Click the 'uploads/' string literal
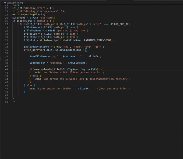 pos(57,63)
